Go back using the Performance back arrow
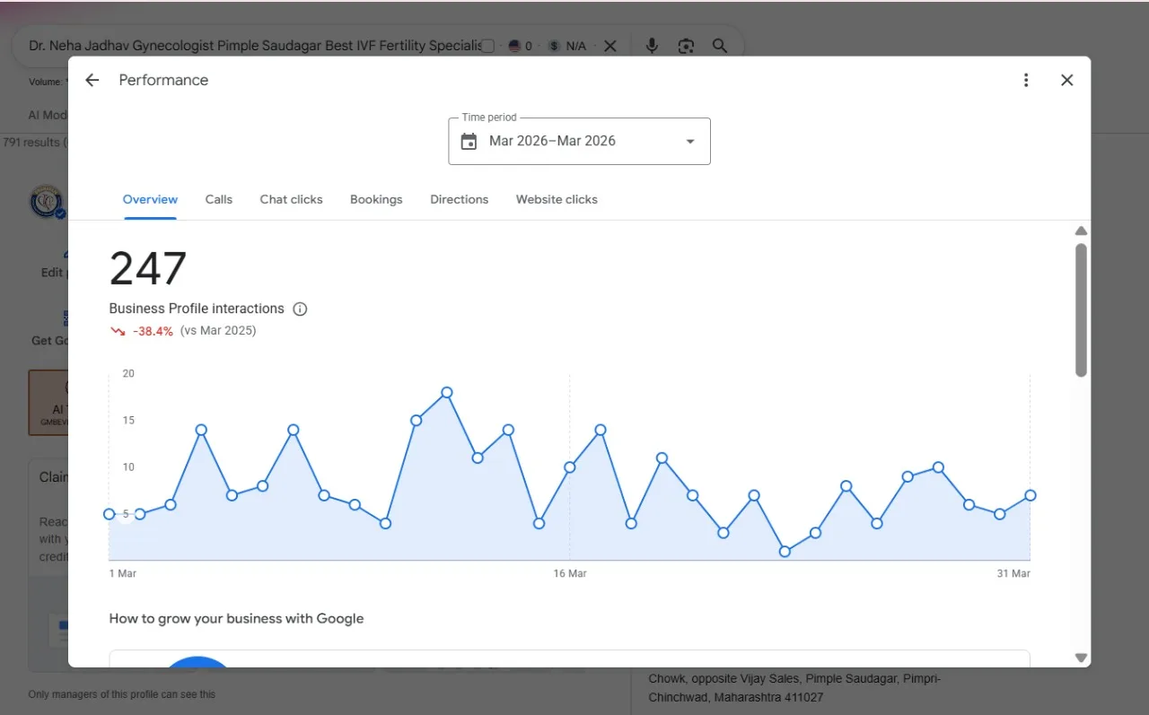This screenshot has height=715, width=1149. (x=92, y=80)
